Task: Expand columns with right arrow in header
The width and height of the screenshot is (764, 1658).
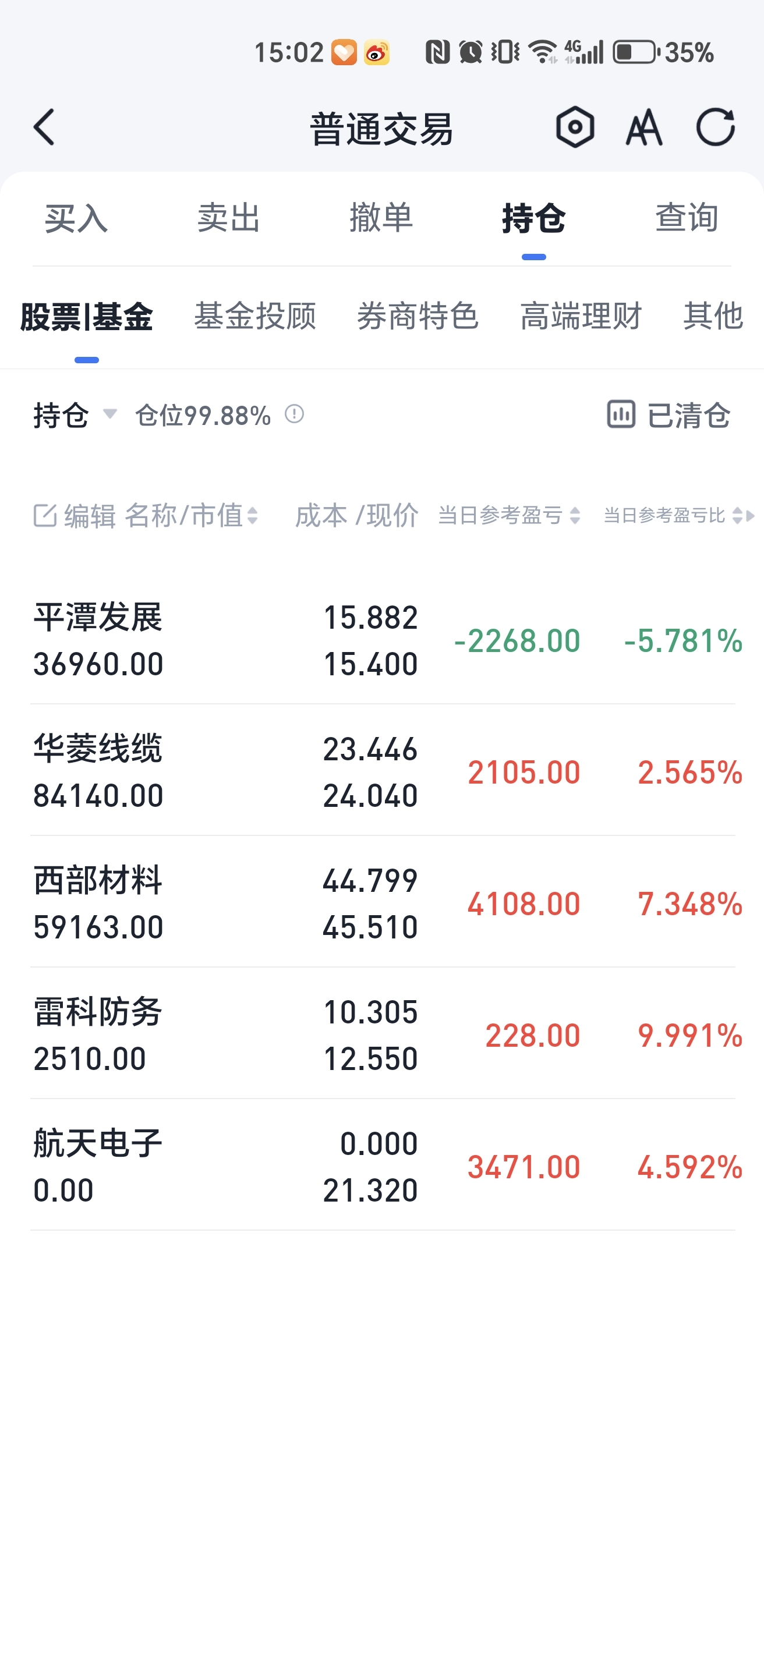Action: point(750,516)
